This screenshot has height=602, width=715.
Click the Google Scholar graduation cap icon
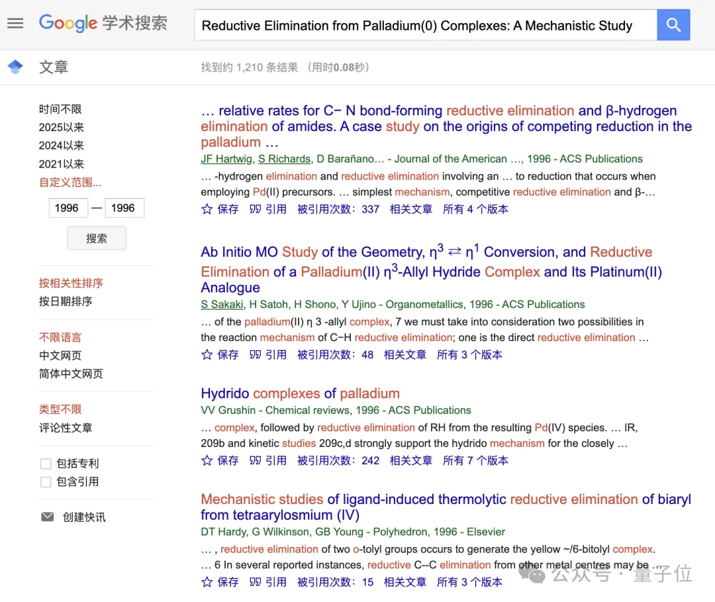click(x=15, y=67)
